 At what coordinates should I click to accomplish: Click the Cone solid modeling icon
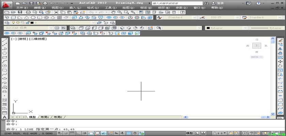tap(27, 17)
